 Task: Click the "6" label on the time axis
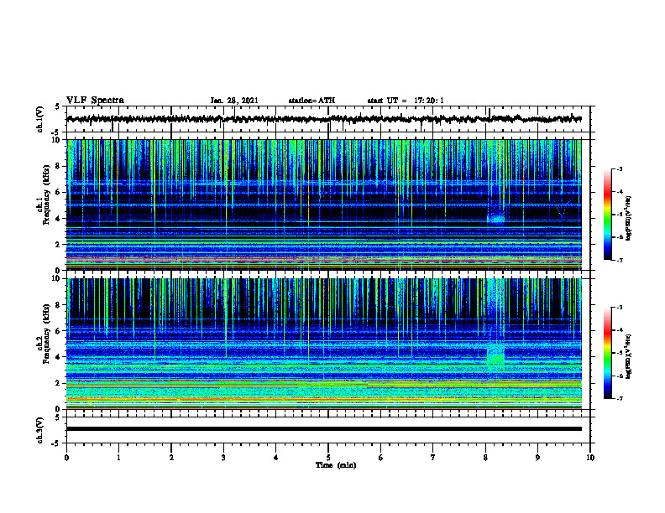381,458
